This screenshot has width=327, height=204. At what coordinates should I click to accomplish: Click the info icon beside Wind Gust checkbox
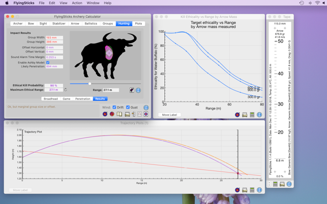146,108
